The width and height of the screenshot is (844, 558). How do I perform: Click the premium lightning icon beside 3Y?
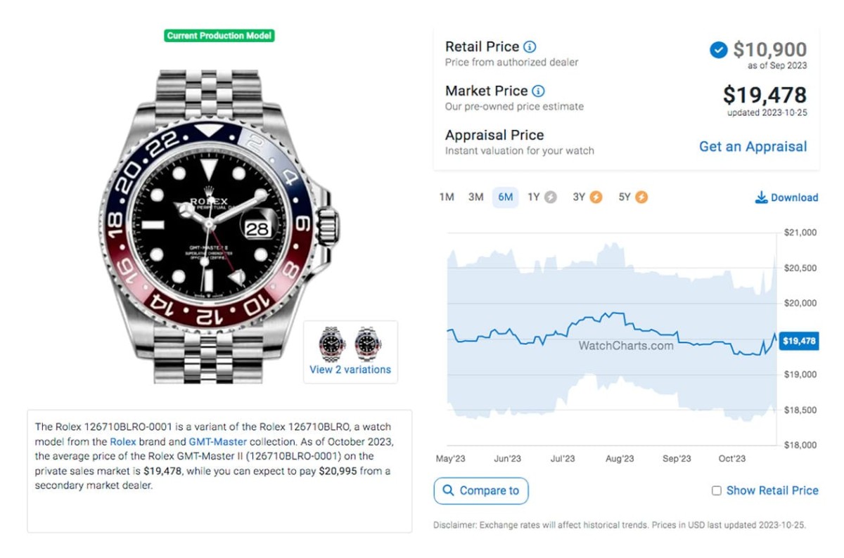point(596,197)
